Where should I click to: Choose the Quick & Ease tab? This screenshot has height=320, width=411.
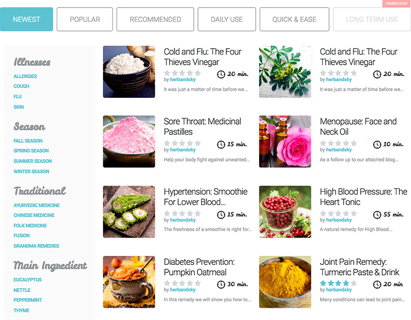[x=294, y=19]
